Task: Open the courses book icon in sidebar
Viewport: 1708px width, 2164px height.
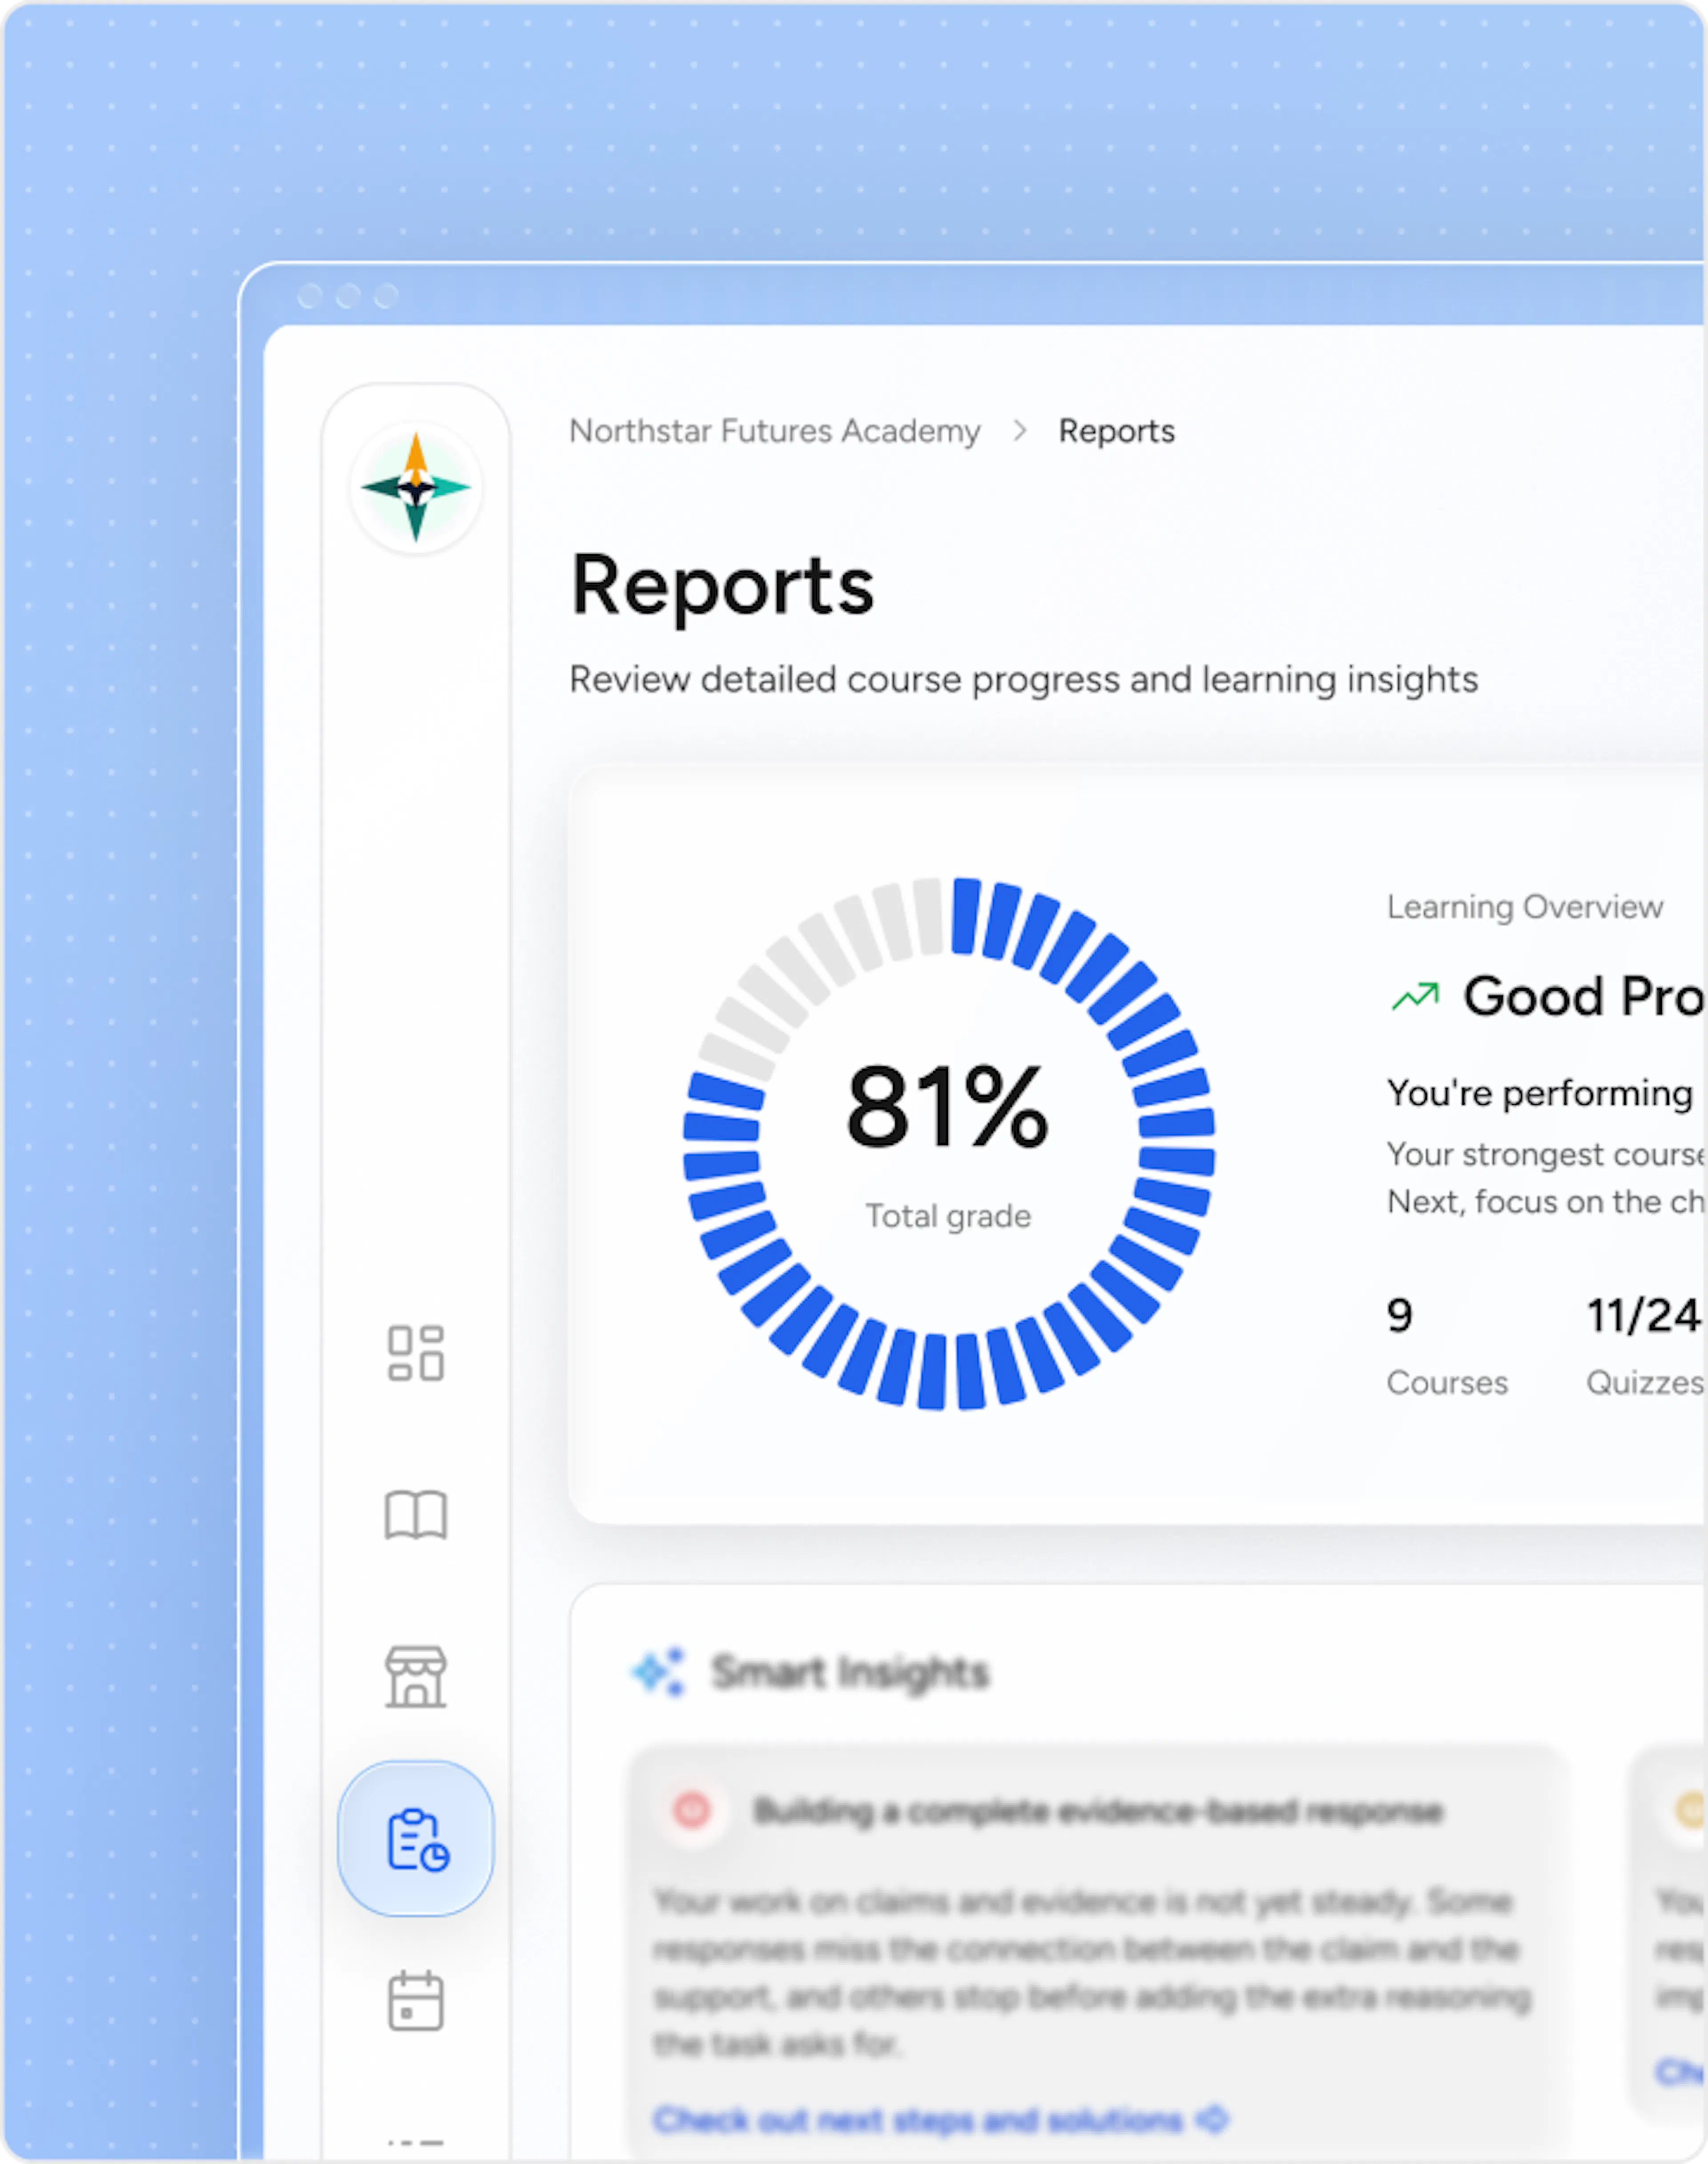Action: 416,1515
